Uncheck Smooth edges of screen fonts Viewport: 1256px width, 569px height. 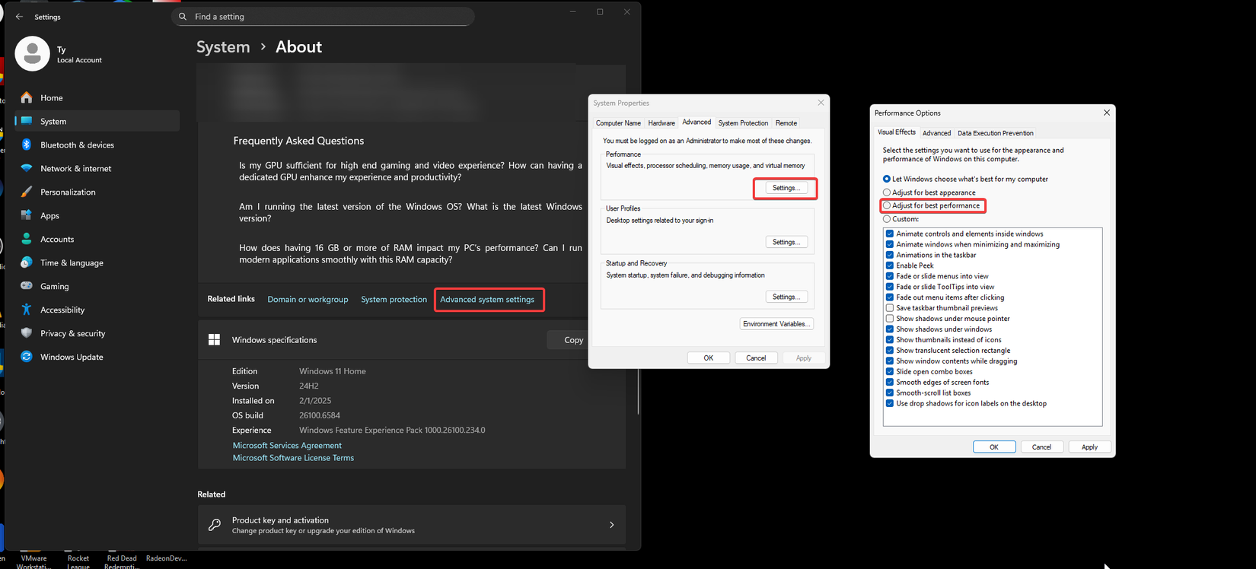coord(889,383)
